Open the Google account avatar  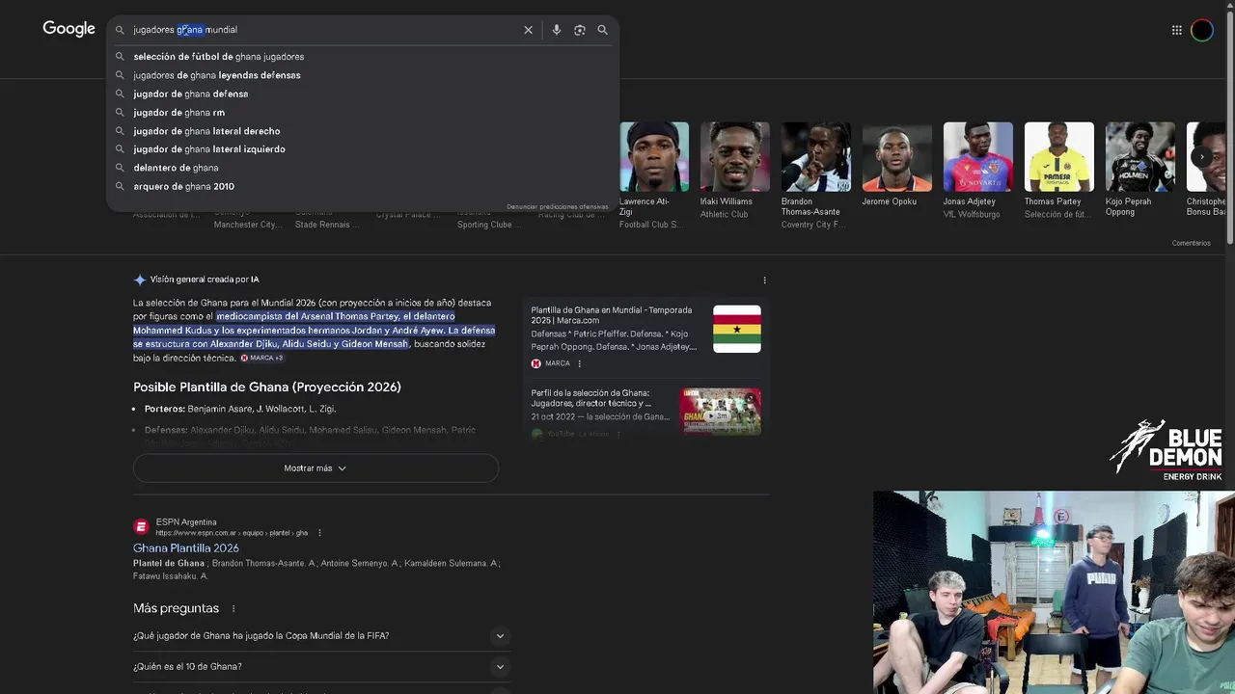(x=1202, y=30)
